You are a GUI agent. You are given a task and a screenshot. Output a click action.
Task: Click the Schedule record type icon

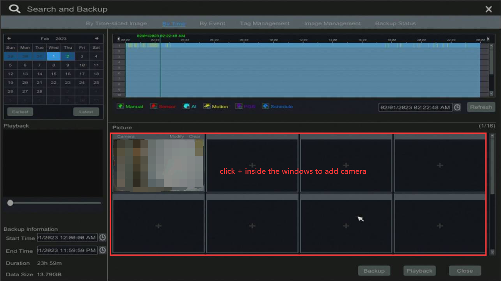(x=266, y=106)
